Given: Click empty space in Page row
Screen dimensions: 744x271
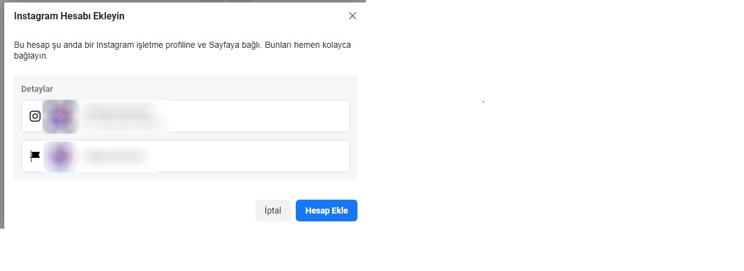Looking at the screenshot, I should (254, 156).
